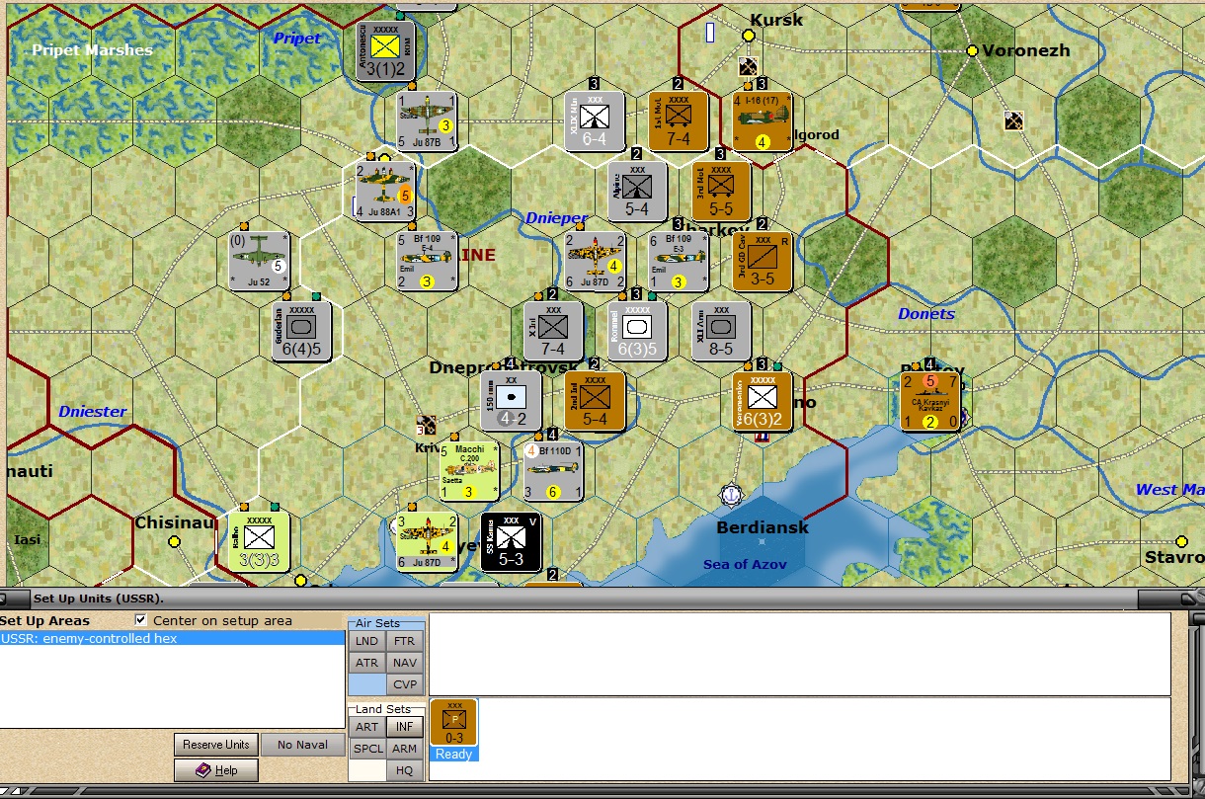Select the Yeremenko 6(3)2 HQ counter

[x=763, y=401]
